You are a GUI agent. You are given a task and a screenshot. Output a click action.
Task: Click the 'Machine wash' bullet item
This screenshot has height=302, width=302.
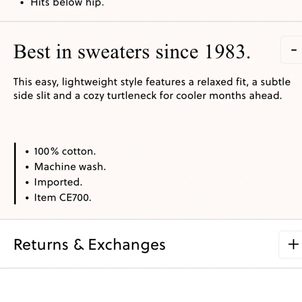(69, 166)
